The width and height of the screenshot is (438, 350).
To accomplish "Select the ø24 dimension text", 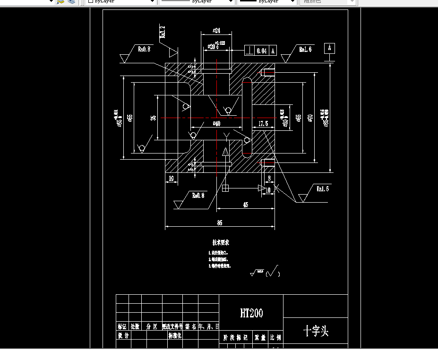I will pyautogui.click(x=216, y=30).
